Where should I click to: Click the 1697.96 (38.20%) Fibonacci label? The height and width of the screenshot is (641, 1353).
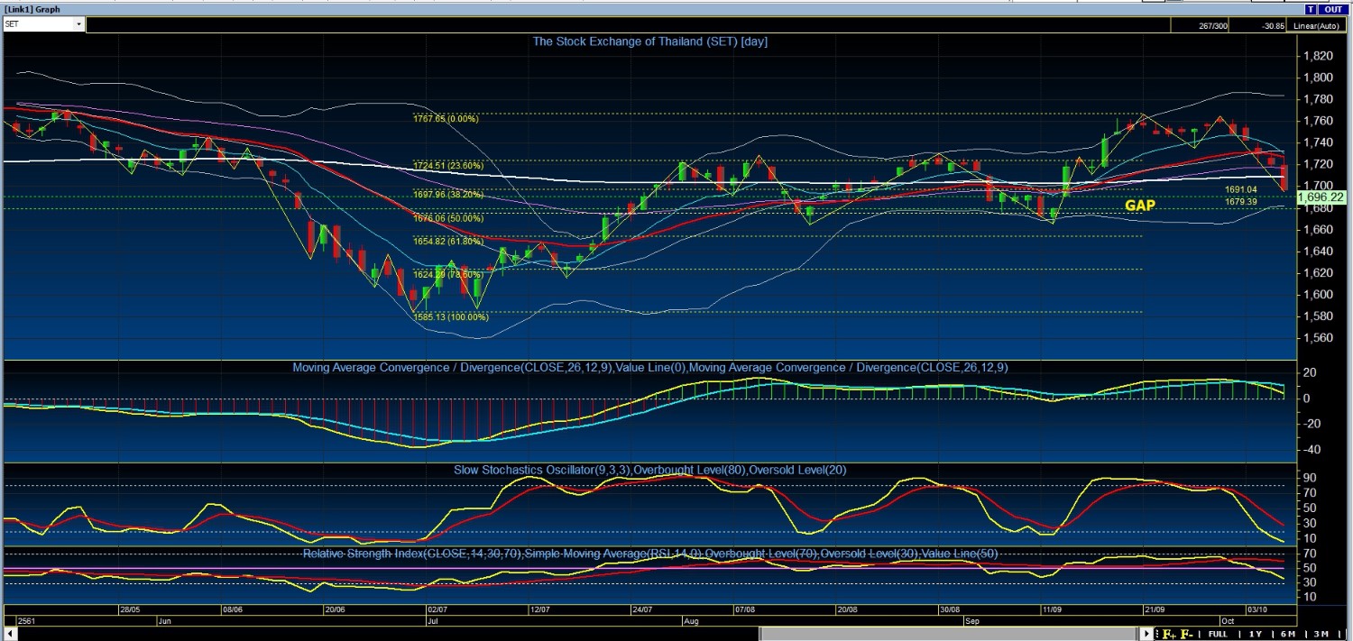click(448, 194)
